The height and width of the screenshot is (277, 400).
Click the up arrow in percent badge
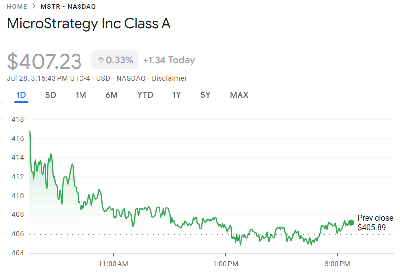[x=101, y=60]
